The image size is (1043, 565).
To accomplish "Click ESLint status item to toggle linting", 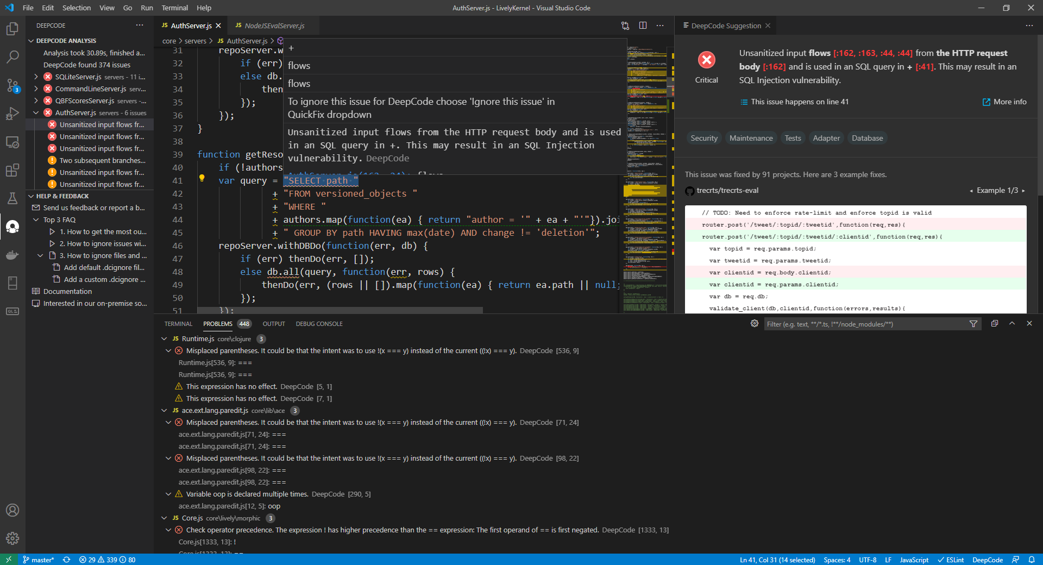I will coord(951,560).
